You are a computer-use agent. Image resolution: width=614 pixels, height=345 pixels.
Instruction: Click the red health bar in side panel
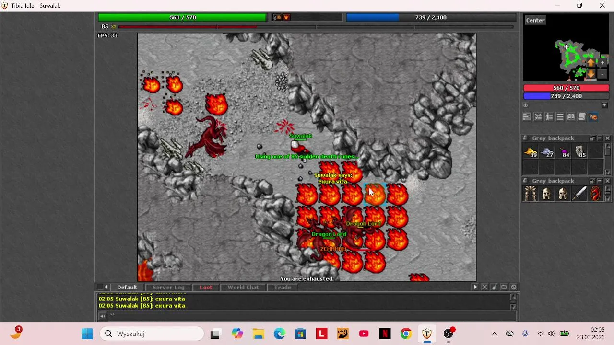pos(566,88)
